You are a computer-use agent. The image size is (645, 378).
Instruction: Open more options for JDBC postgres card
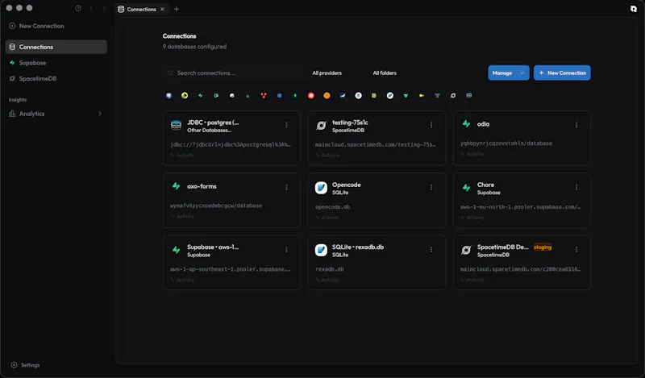click(286, 125)
